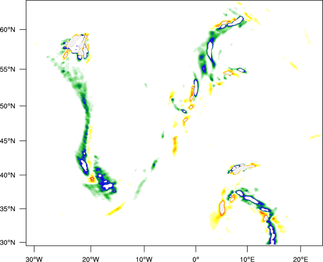323x262 pixels.
Task: Click the 10°E longitude axis label
Action: click(247, 259)
